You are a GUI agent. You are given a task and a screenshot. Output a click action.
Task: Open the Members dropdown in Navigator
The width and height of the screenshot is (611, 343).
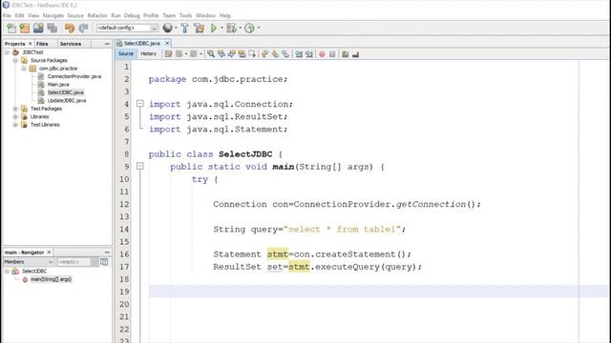tap(28, 262)
